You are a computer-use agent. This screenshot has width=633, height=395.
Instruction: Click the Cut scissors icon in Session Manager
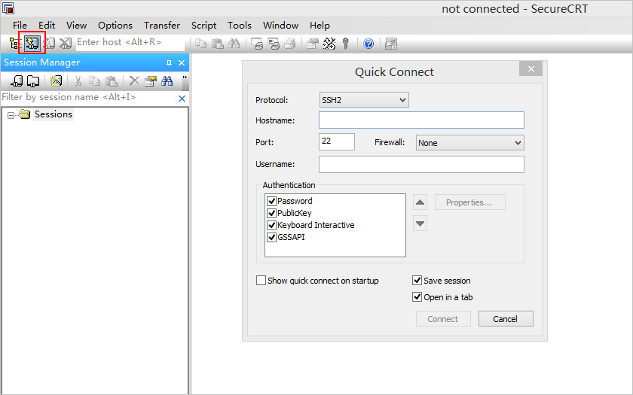point(78,81)
